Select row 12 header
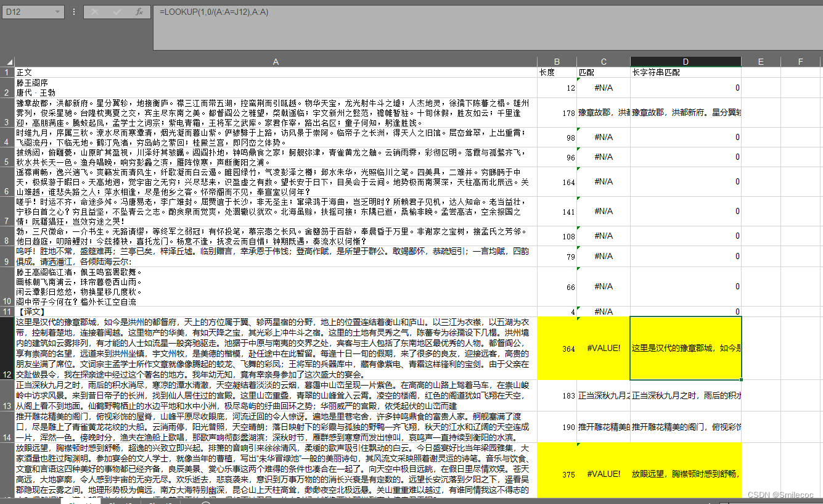The height and width of the screenshot is (504, 823). click(x=7, y=349)
